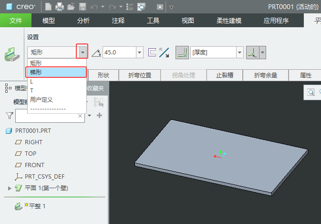The width and height of the screenshot is (321, 224).
Task: Select L from the shape list
Action: [x=57, y=82]
